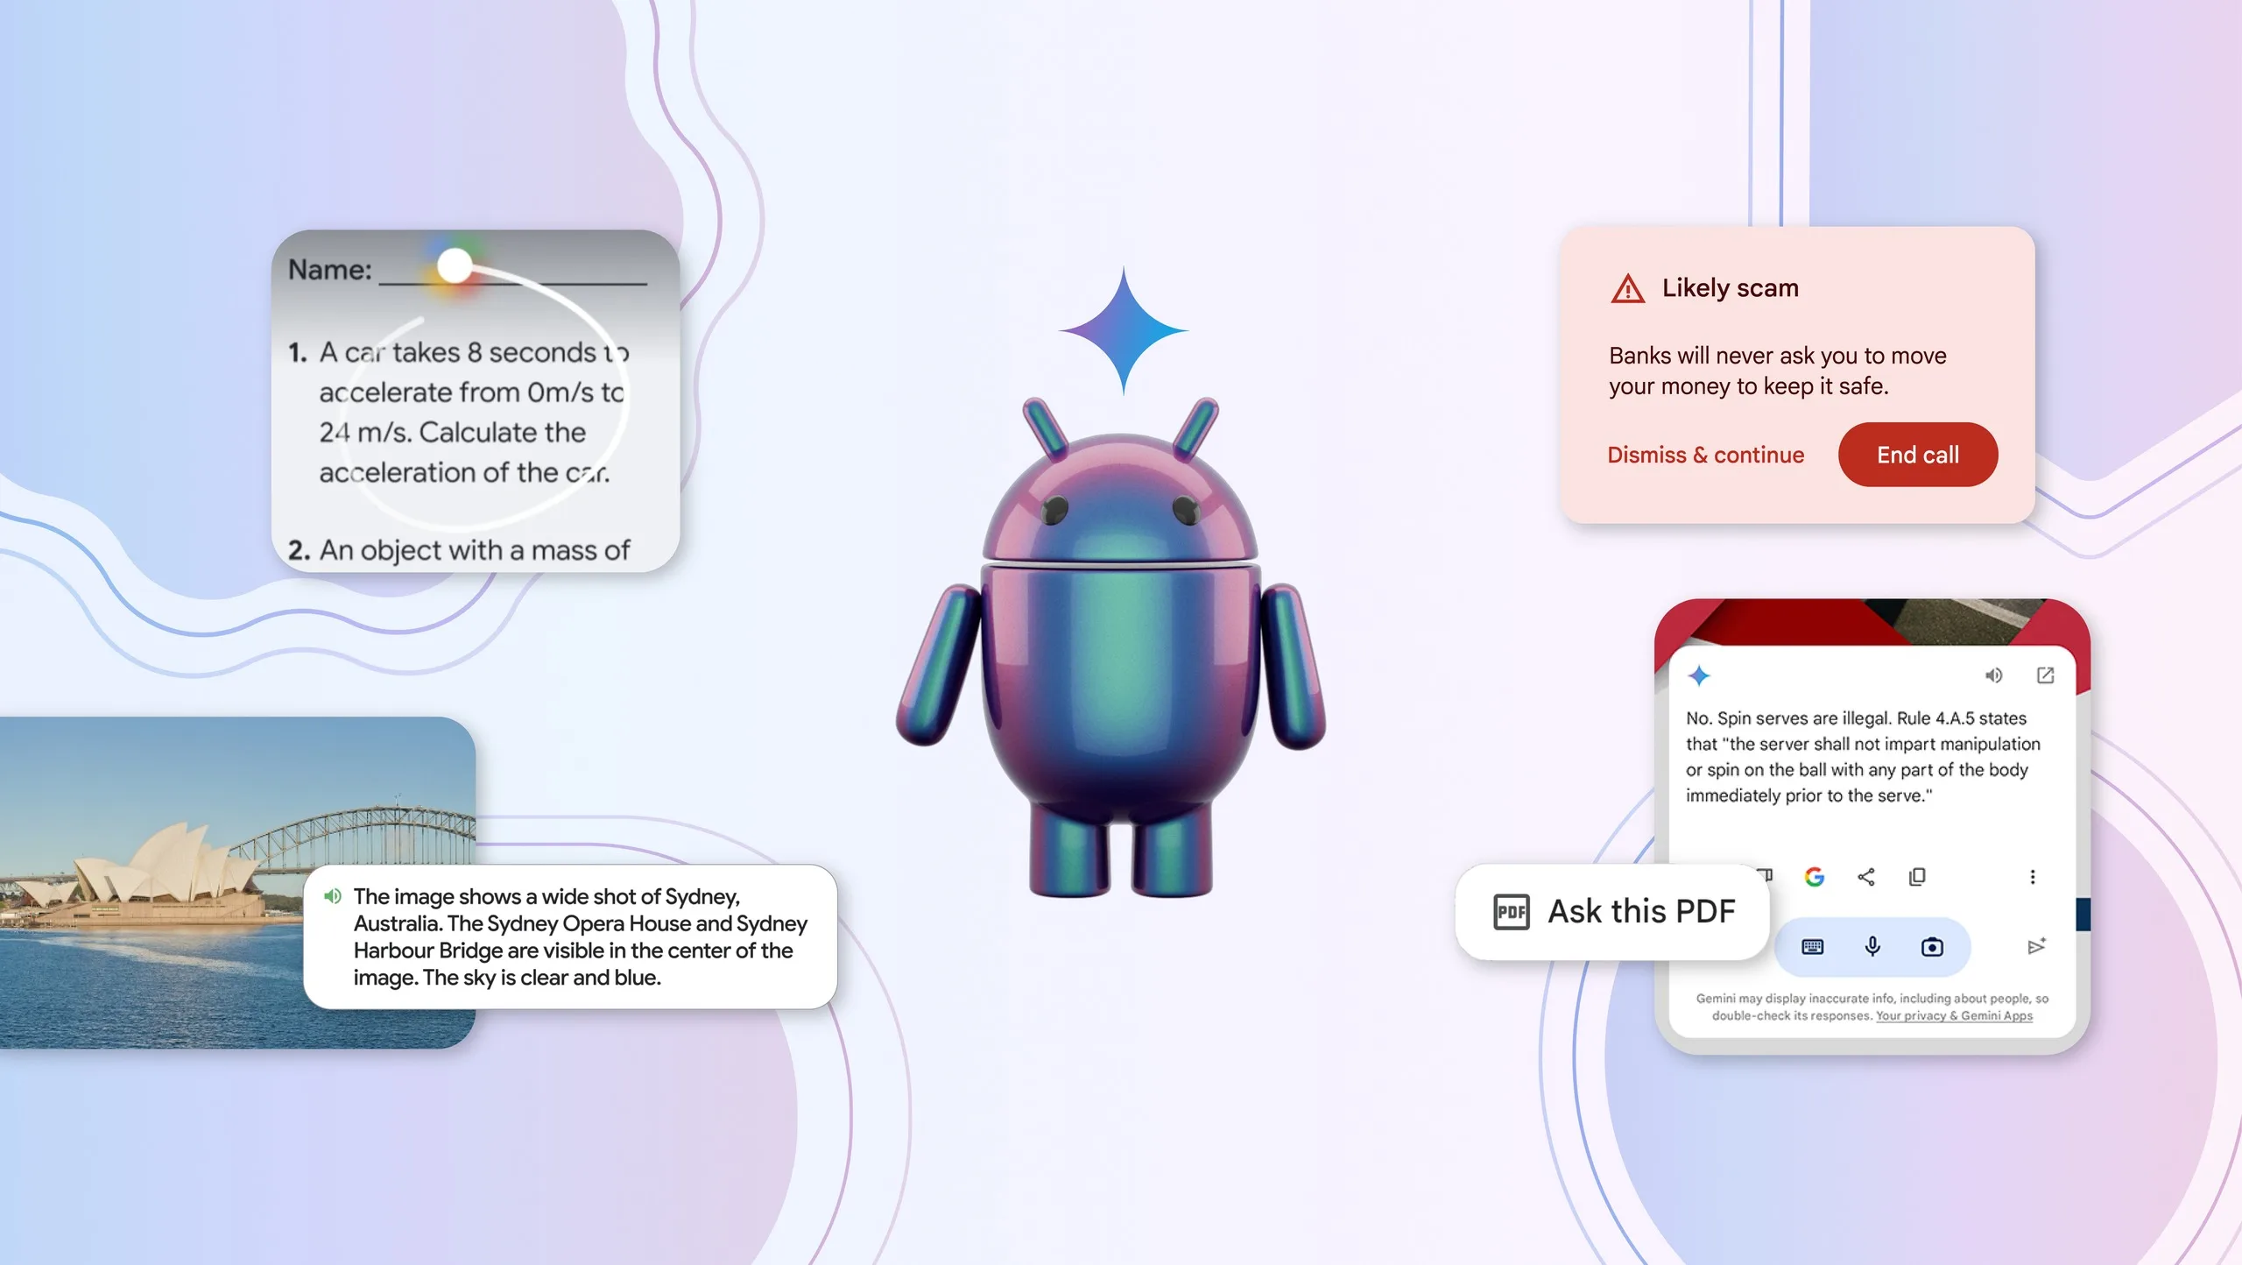The image size is (2242, 1265).
Task: Select the copy icon in overlay toolbar
Action: [x=1915, y=877]
